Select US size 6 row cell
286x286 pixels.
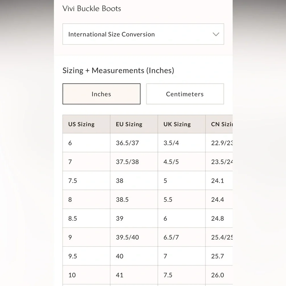[70, 143]
